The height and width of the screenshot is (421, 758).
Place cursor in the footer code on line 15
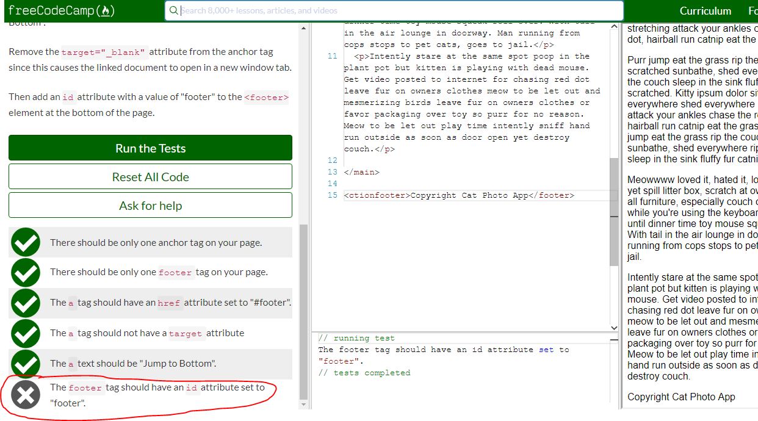(x=459, y=195)
